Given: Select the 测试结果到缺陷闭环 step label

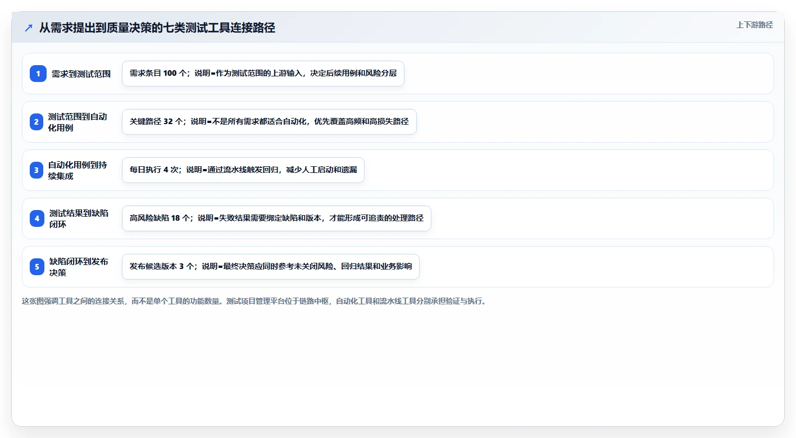Looking at the screenshot, I should point(79,218).
